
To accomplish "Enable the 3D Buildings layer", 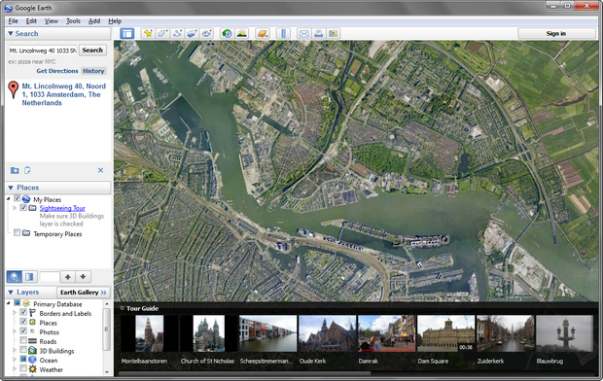I will [23, 350].
